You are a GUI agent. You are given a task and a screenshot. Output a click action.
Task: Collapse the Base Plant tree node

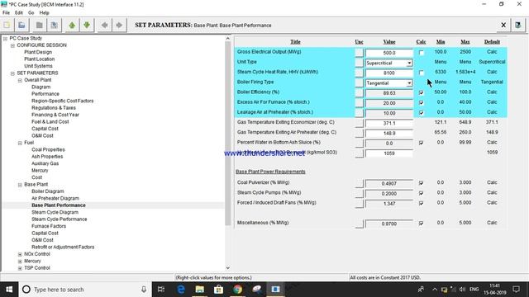point(20,185)
